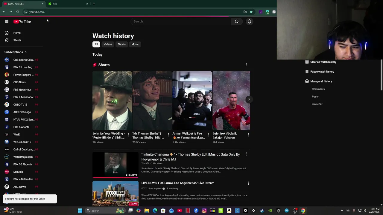Open FOX LOCAL Los Angeles live thumbnail
This screenshot has height=215, width=383.
(115, 193)
